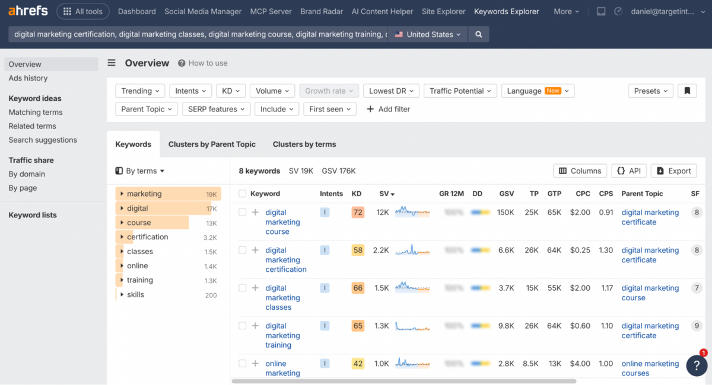Viewport: 712px width, 385px height.
Task: Open online marketing courses parent topic link
Action: (x=650, y=368)
